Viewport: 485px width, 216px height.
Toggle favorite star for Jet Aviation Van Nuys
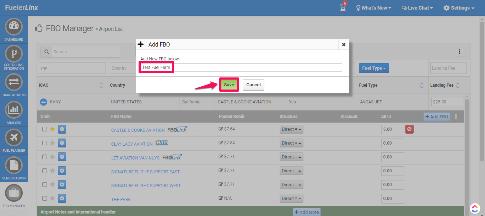point(52,157)
